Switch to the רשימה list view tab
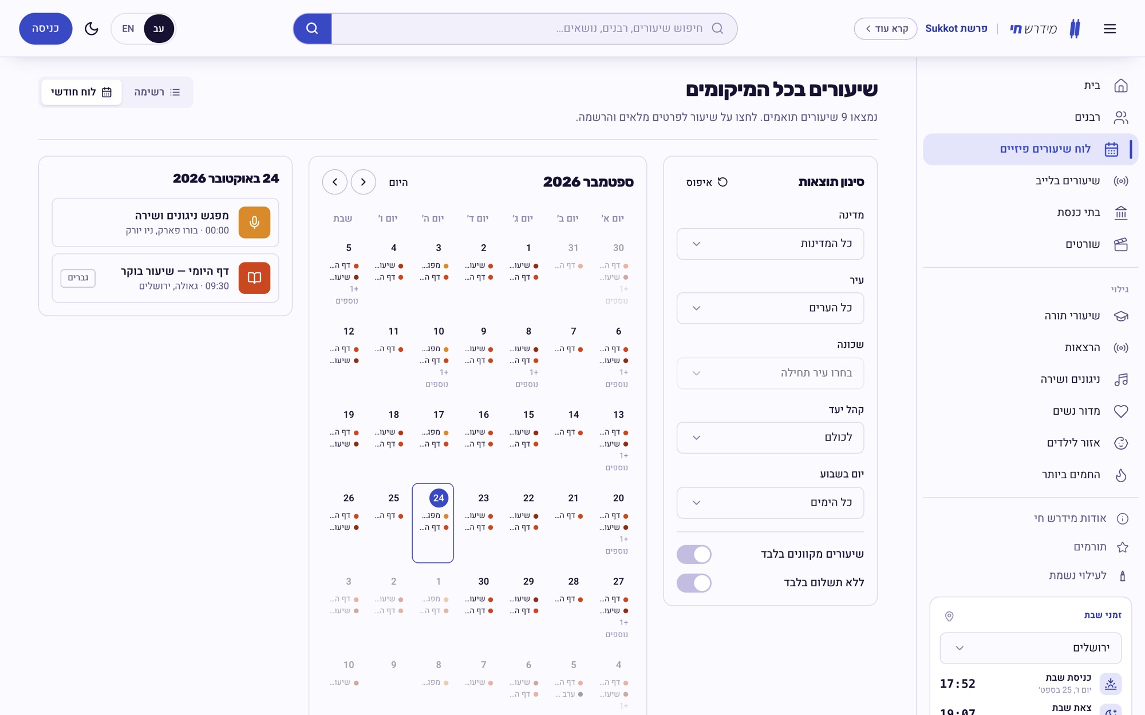The height and width of the screenshot is (715, 1145). point(157,92)
